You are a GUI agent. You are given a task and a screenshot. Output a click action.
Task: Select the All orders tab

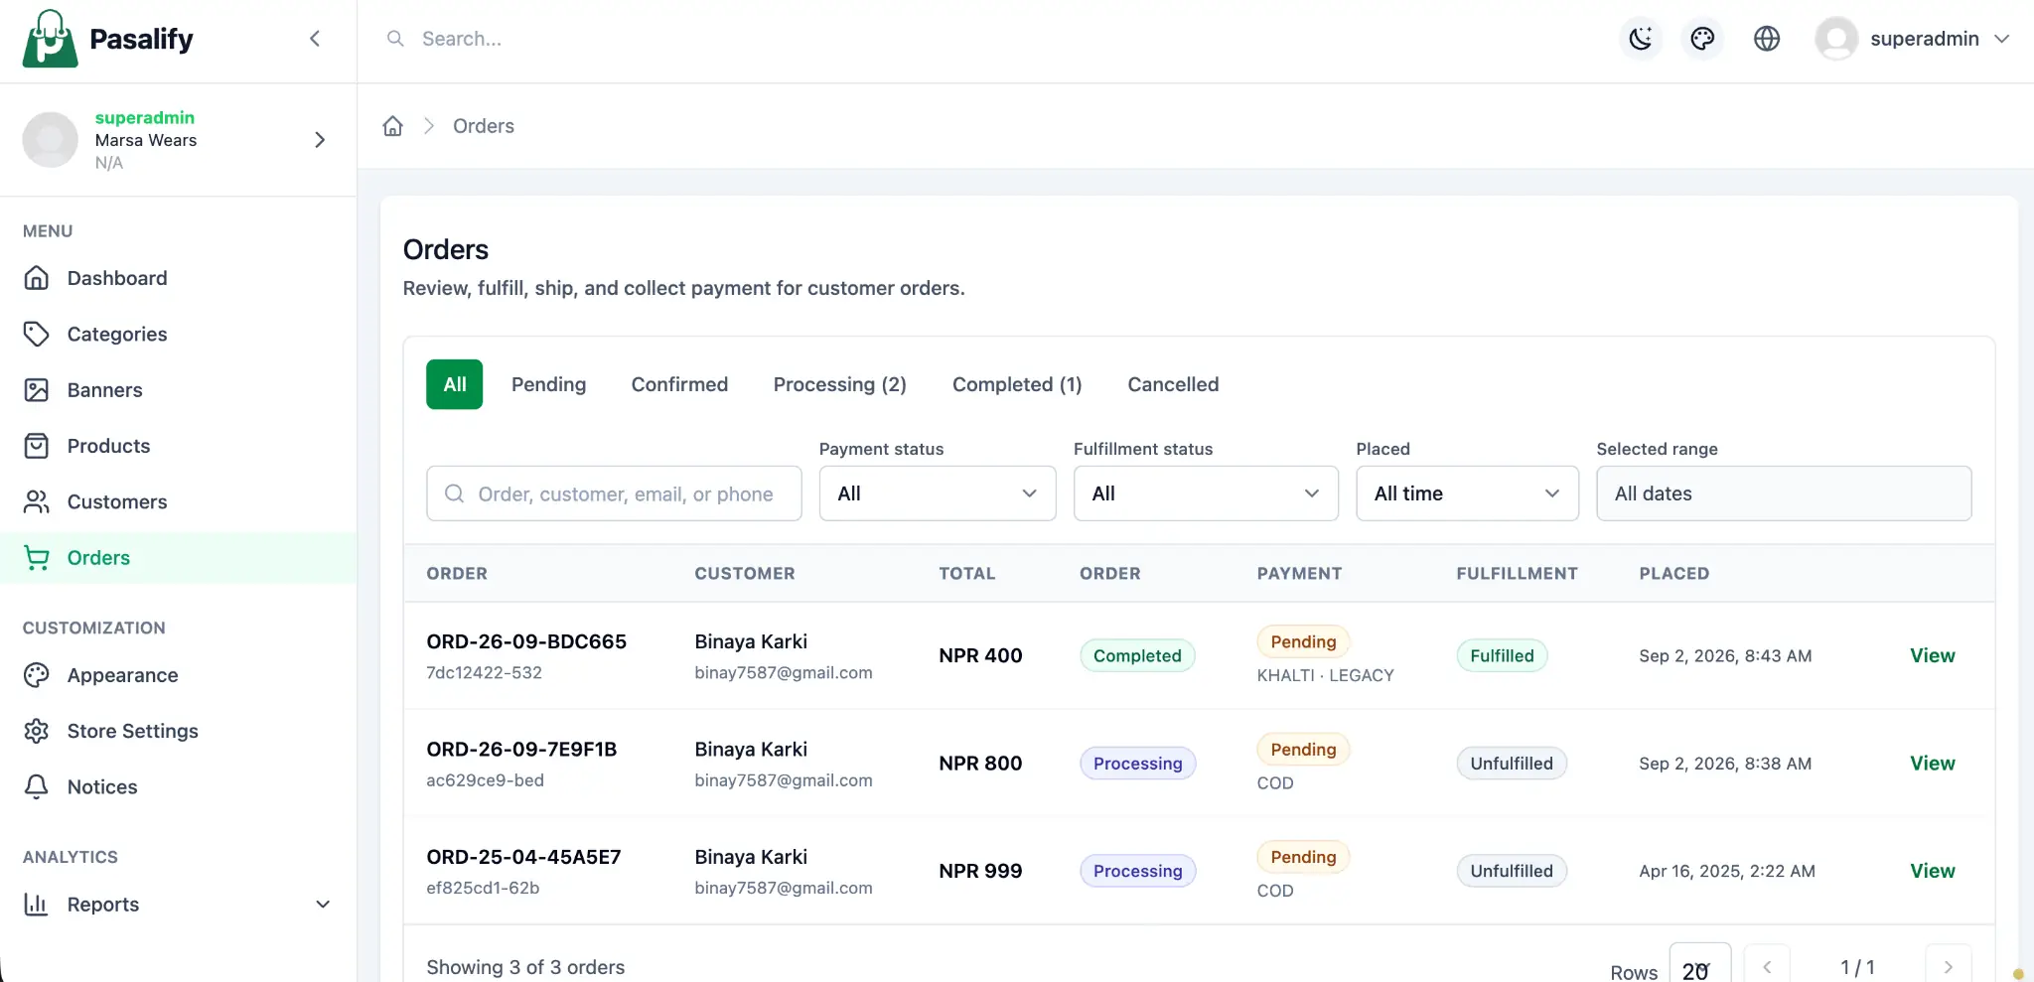coord(455,384)
